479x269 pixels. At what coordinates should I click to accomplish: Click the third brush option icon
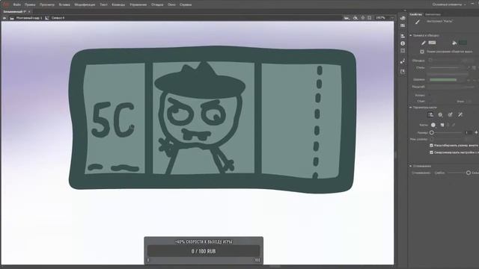(x=450, y=114)
